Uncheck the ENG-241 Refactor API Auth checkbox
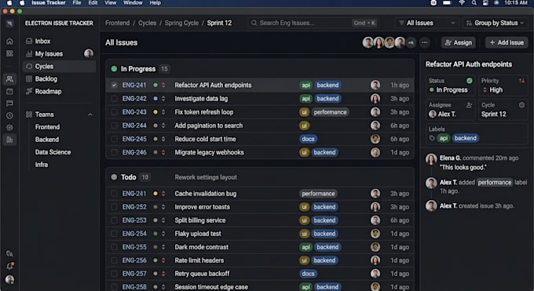The width and height of the screenshot is (534, 291). (114, 85)
